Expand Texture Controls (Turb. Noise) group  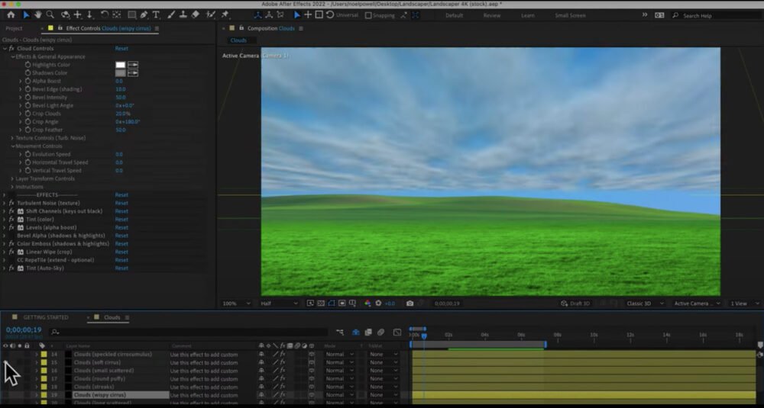pyautogui.click(x=12, y=138)
